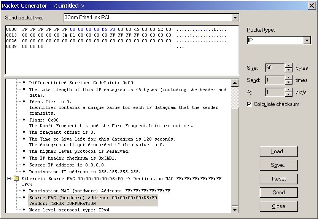Select the Source IP address 0.0.0.0 row
Image resolution: width=318 pixels, height=219 pixels.
[x=68, y=165]
